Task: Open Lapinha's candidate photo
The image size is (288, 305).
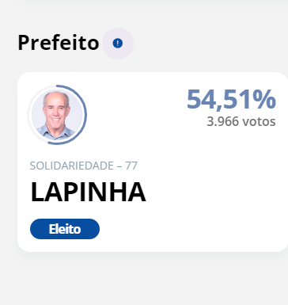Action: point(57,115)
